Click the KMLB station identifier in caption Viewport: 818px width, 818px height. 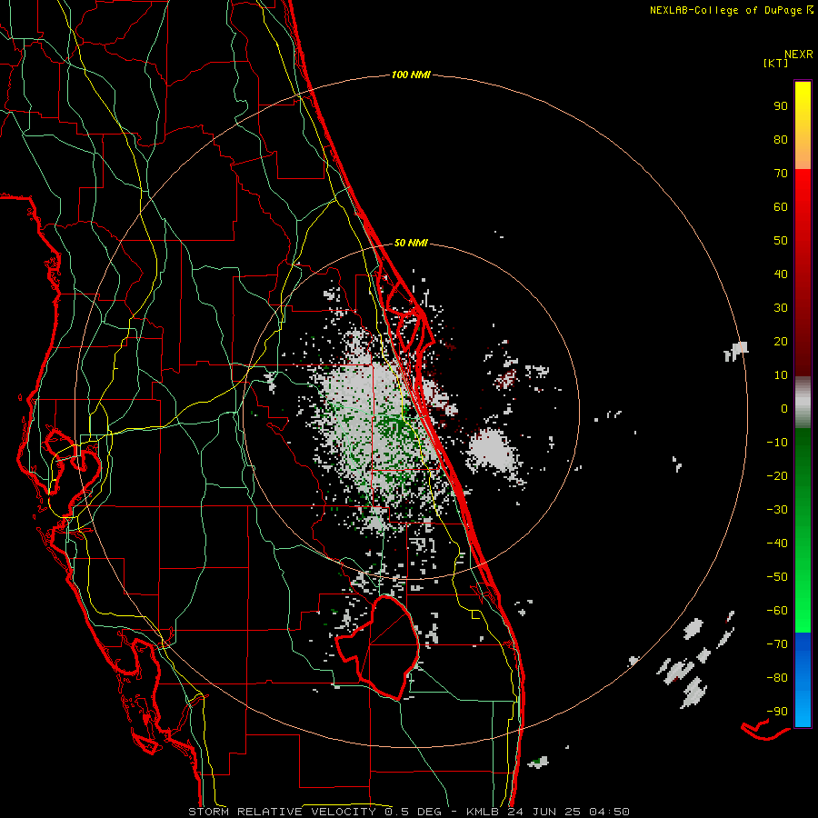coord(483,812)
